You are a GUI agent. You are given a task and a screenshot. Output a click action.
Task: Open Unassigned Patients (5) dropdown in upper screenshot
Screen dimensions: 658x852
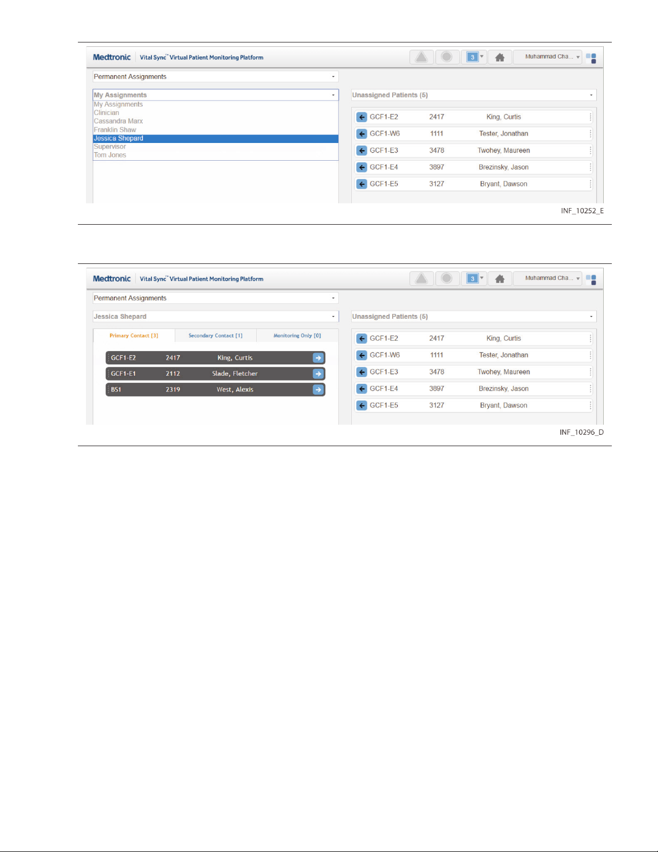point(474,95)
